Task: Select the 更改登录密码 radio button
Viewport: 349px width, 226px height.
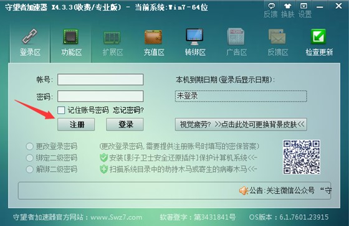Action: (x=30, y=146)
